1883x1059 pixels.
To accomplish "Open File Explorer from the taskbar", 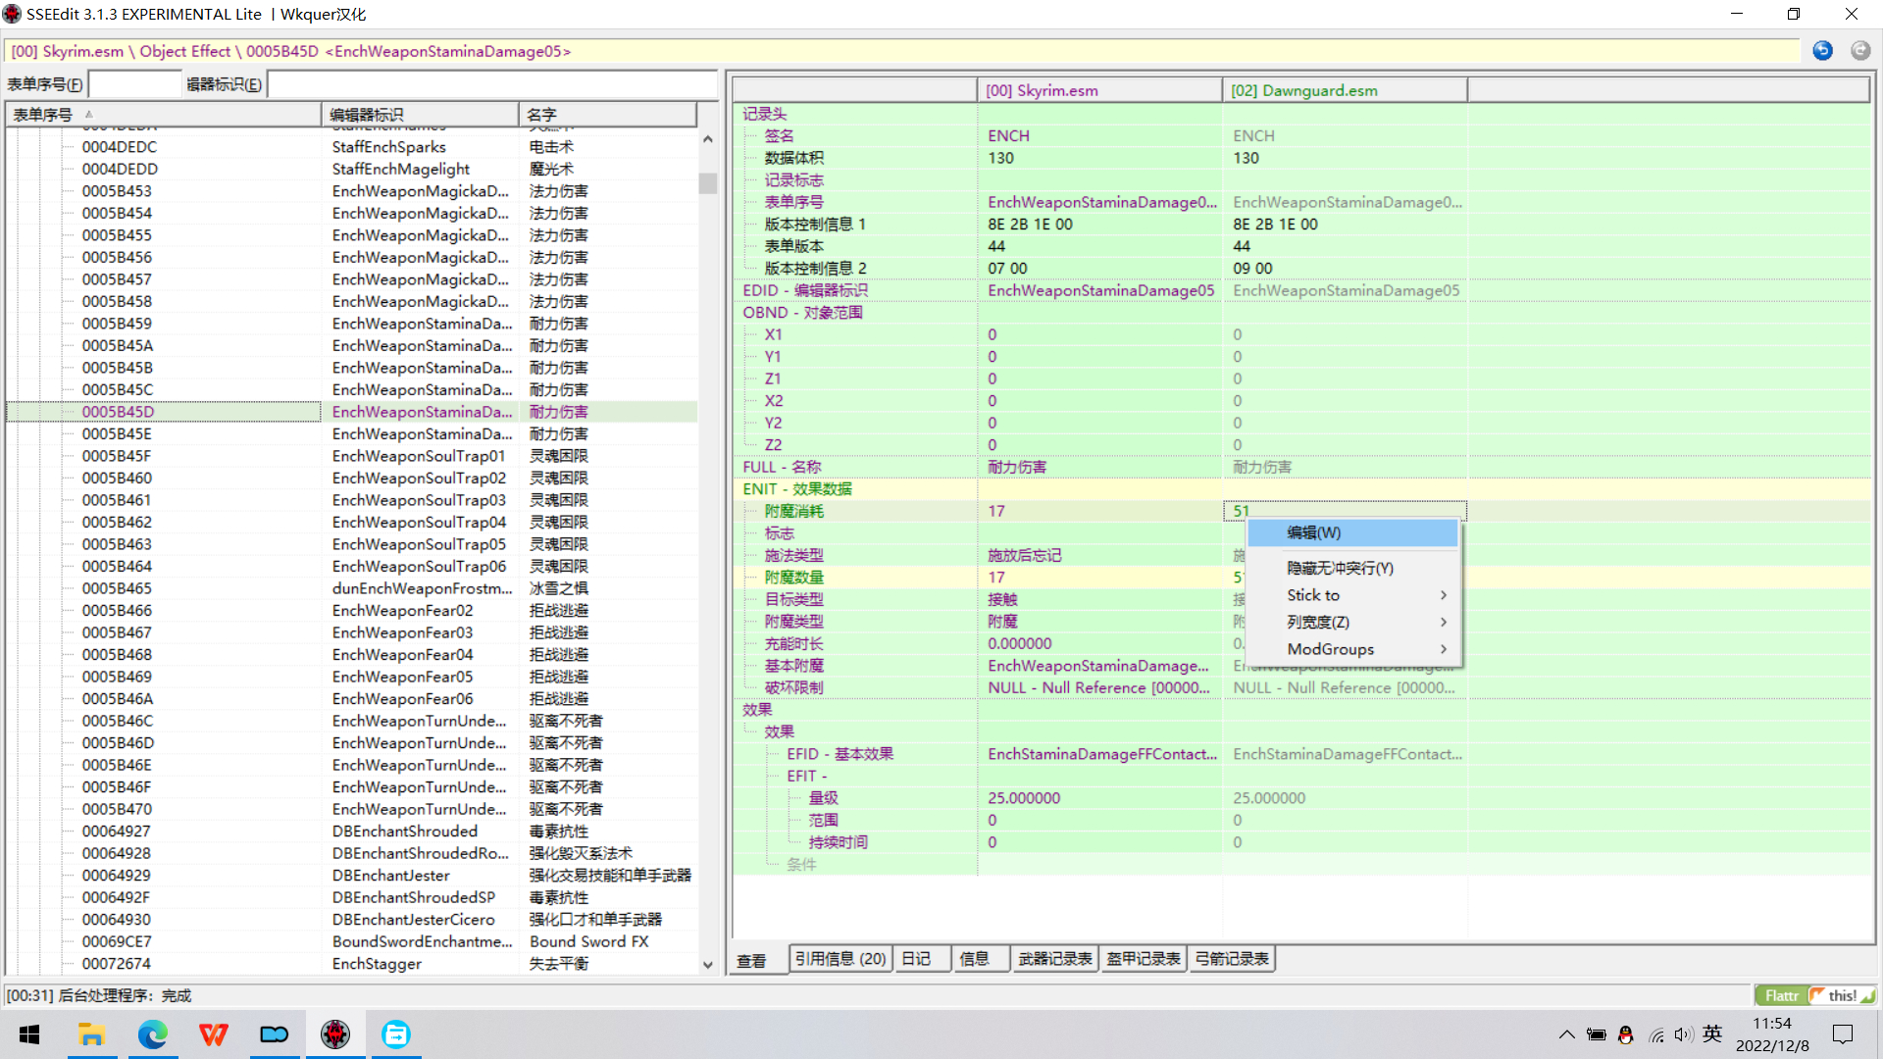I will point(91,1034).
